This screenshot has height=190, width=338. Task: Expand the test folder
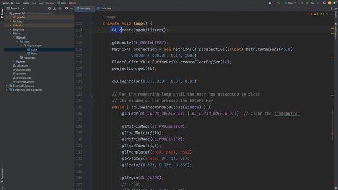click(x=14, y=62)
